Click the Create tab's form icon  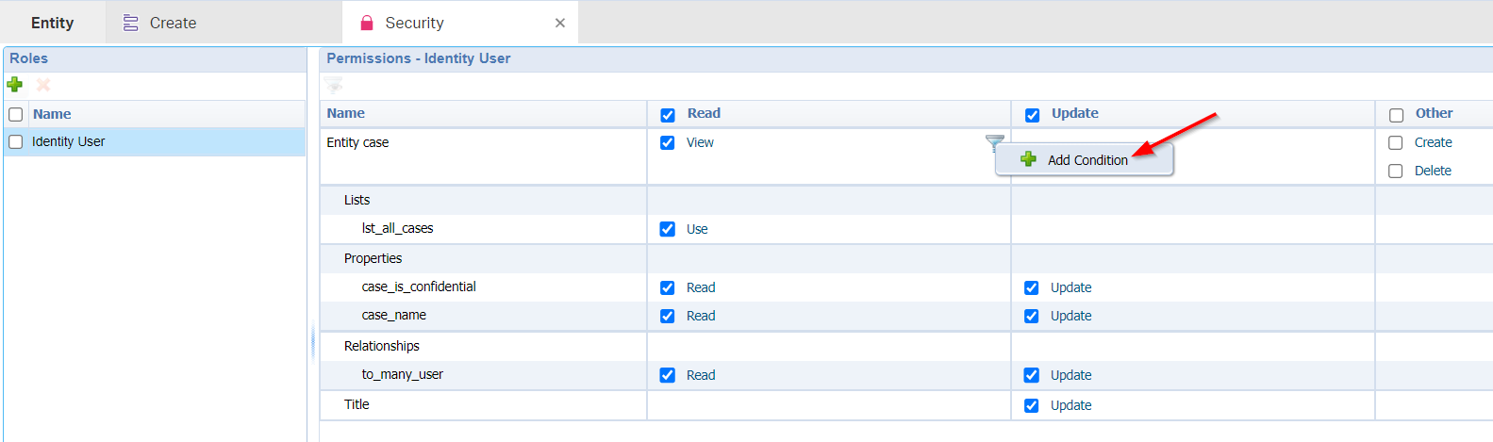click(131, 23)
